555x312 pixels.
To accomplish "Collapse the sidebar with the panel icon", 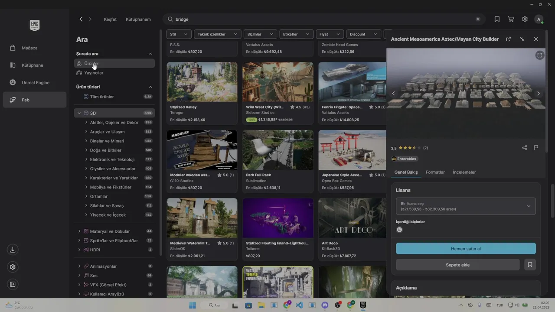I will [13, 284].
